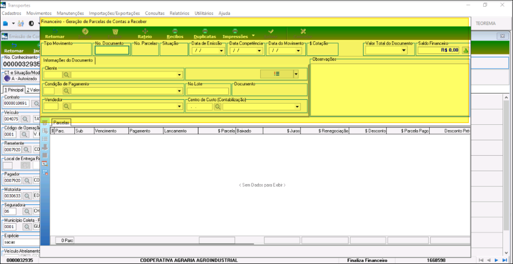Click the Duplicatas printer toolbar icon
Screen dimensions: 513x264
[205, 33]
